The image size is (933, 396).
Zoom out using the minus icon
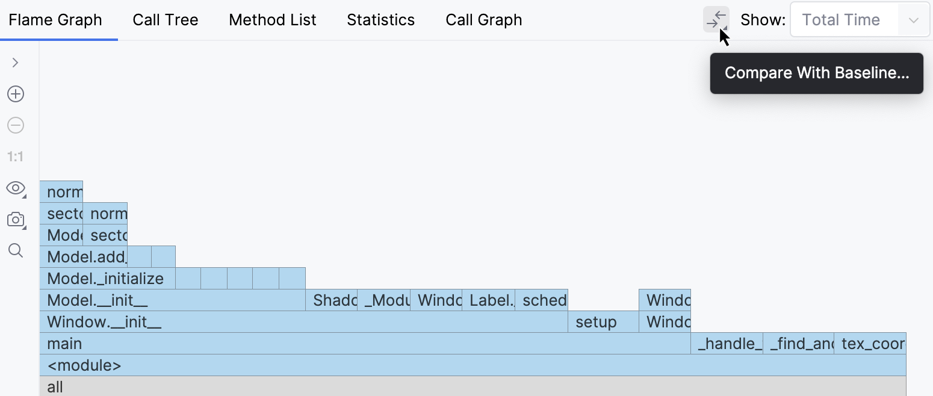(15, 125)
